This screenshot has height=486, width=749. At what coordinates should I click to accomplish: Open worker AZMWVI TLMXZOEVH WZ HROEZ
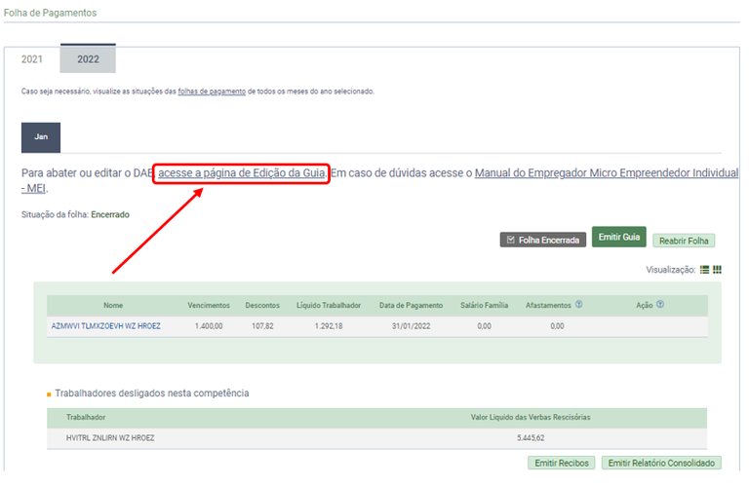[x=105, y=326]
